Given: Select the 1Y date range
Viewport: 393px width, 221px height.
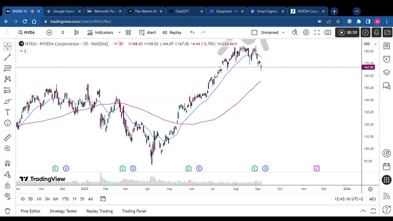Looking at the screenshot, I should [75, 199].
